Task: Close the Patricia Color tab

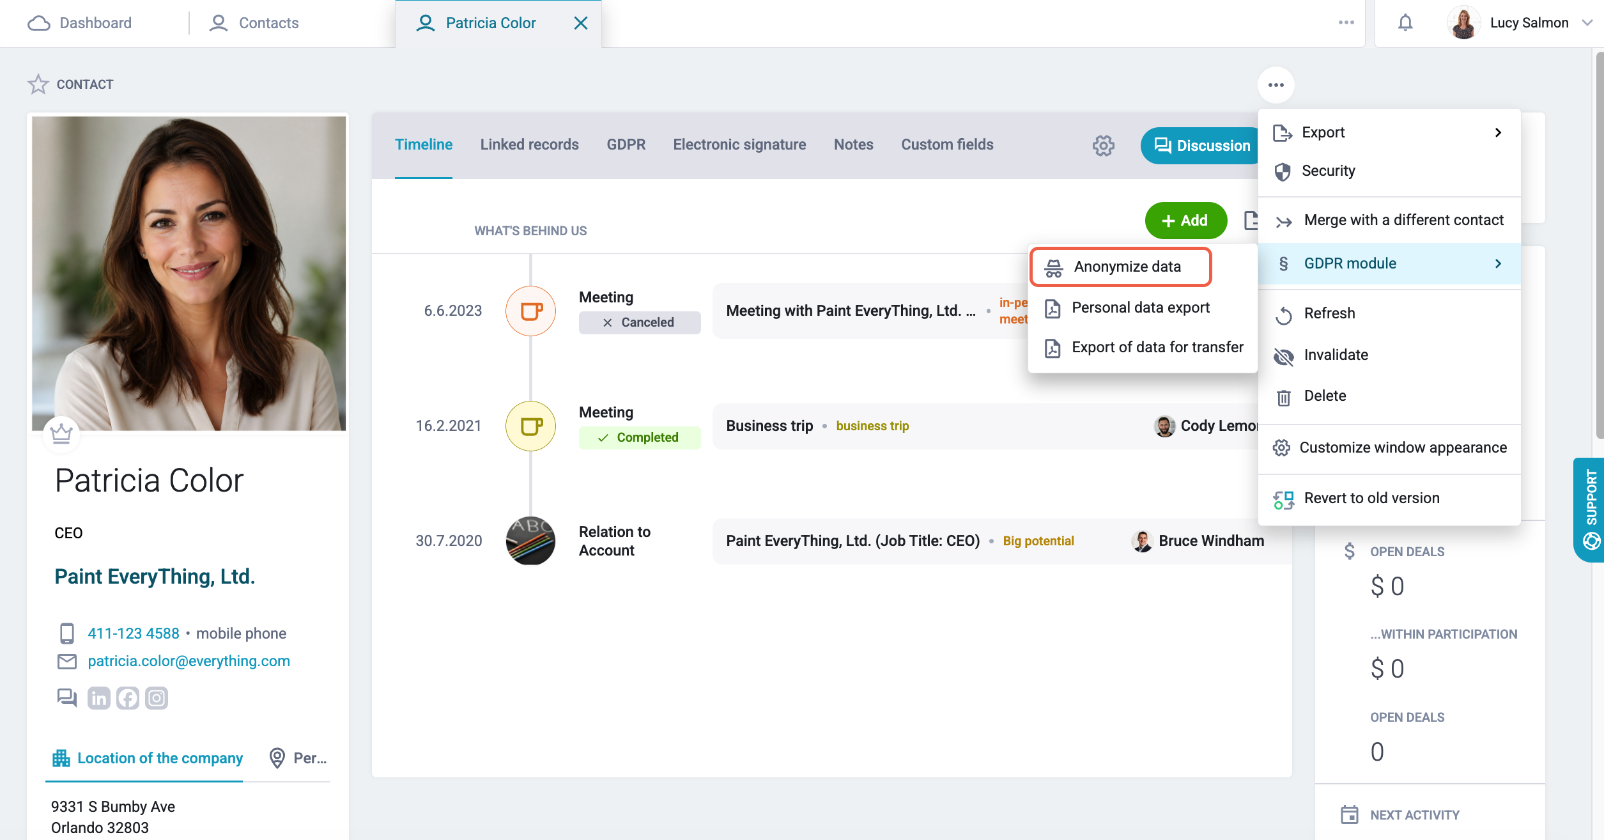Action: pos(580,23)
